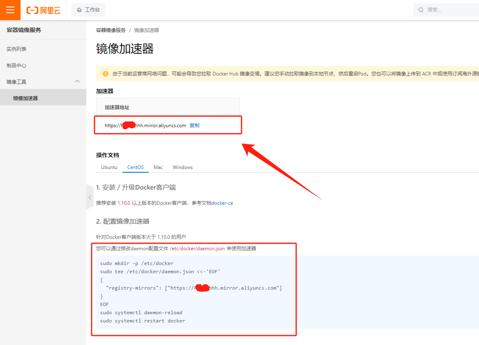Click the registry-mirrors code line
The image size is (479, 345).
(x=194, y=288)
